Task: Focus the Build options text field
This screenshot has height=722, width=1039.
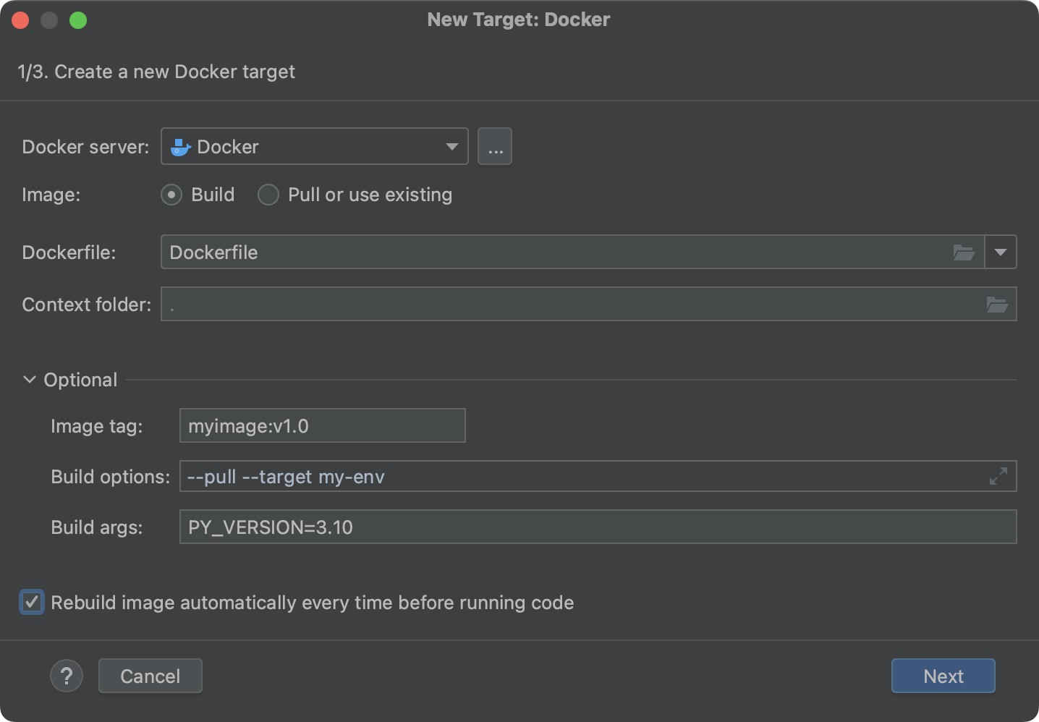Action: (x=579, y=477)
